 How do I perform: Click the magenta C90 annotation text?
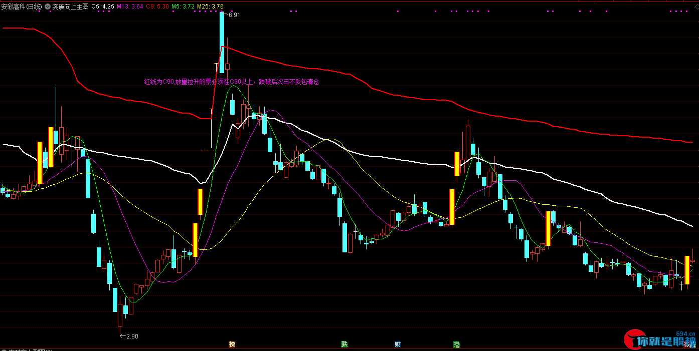232,81
